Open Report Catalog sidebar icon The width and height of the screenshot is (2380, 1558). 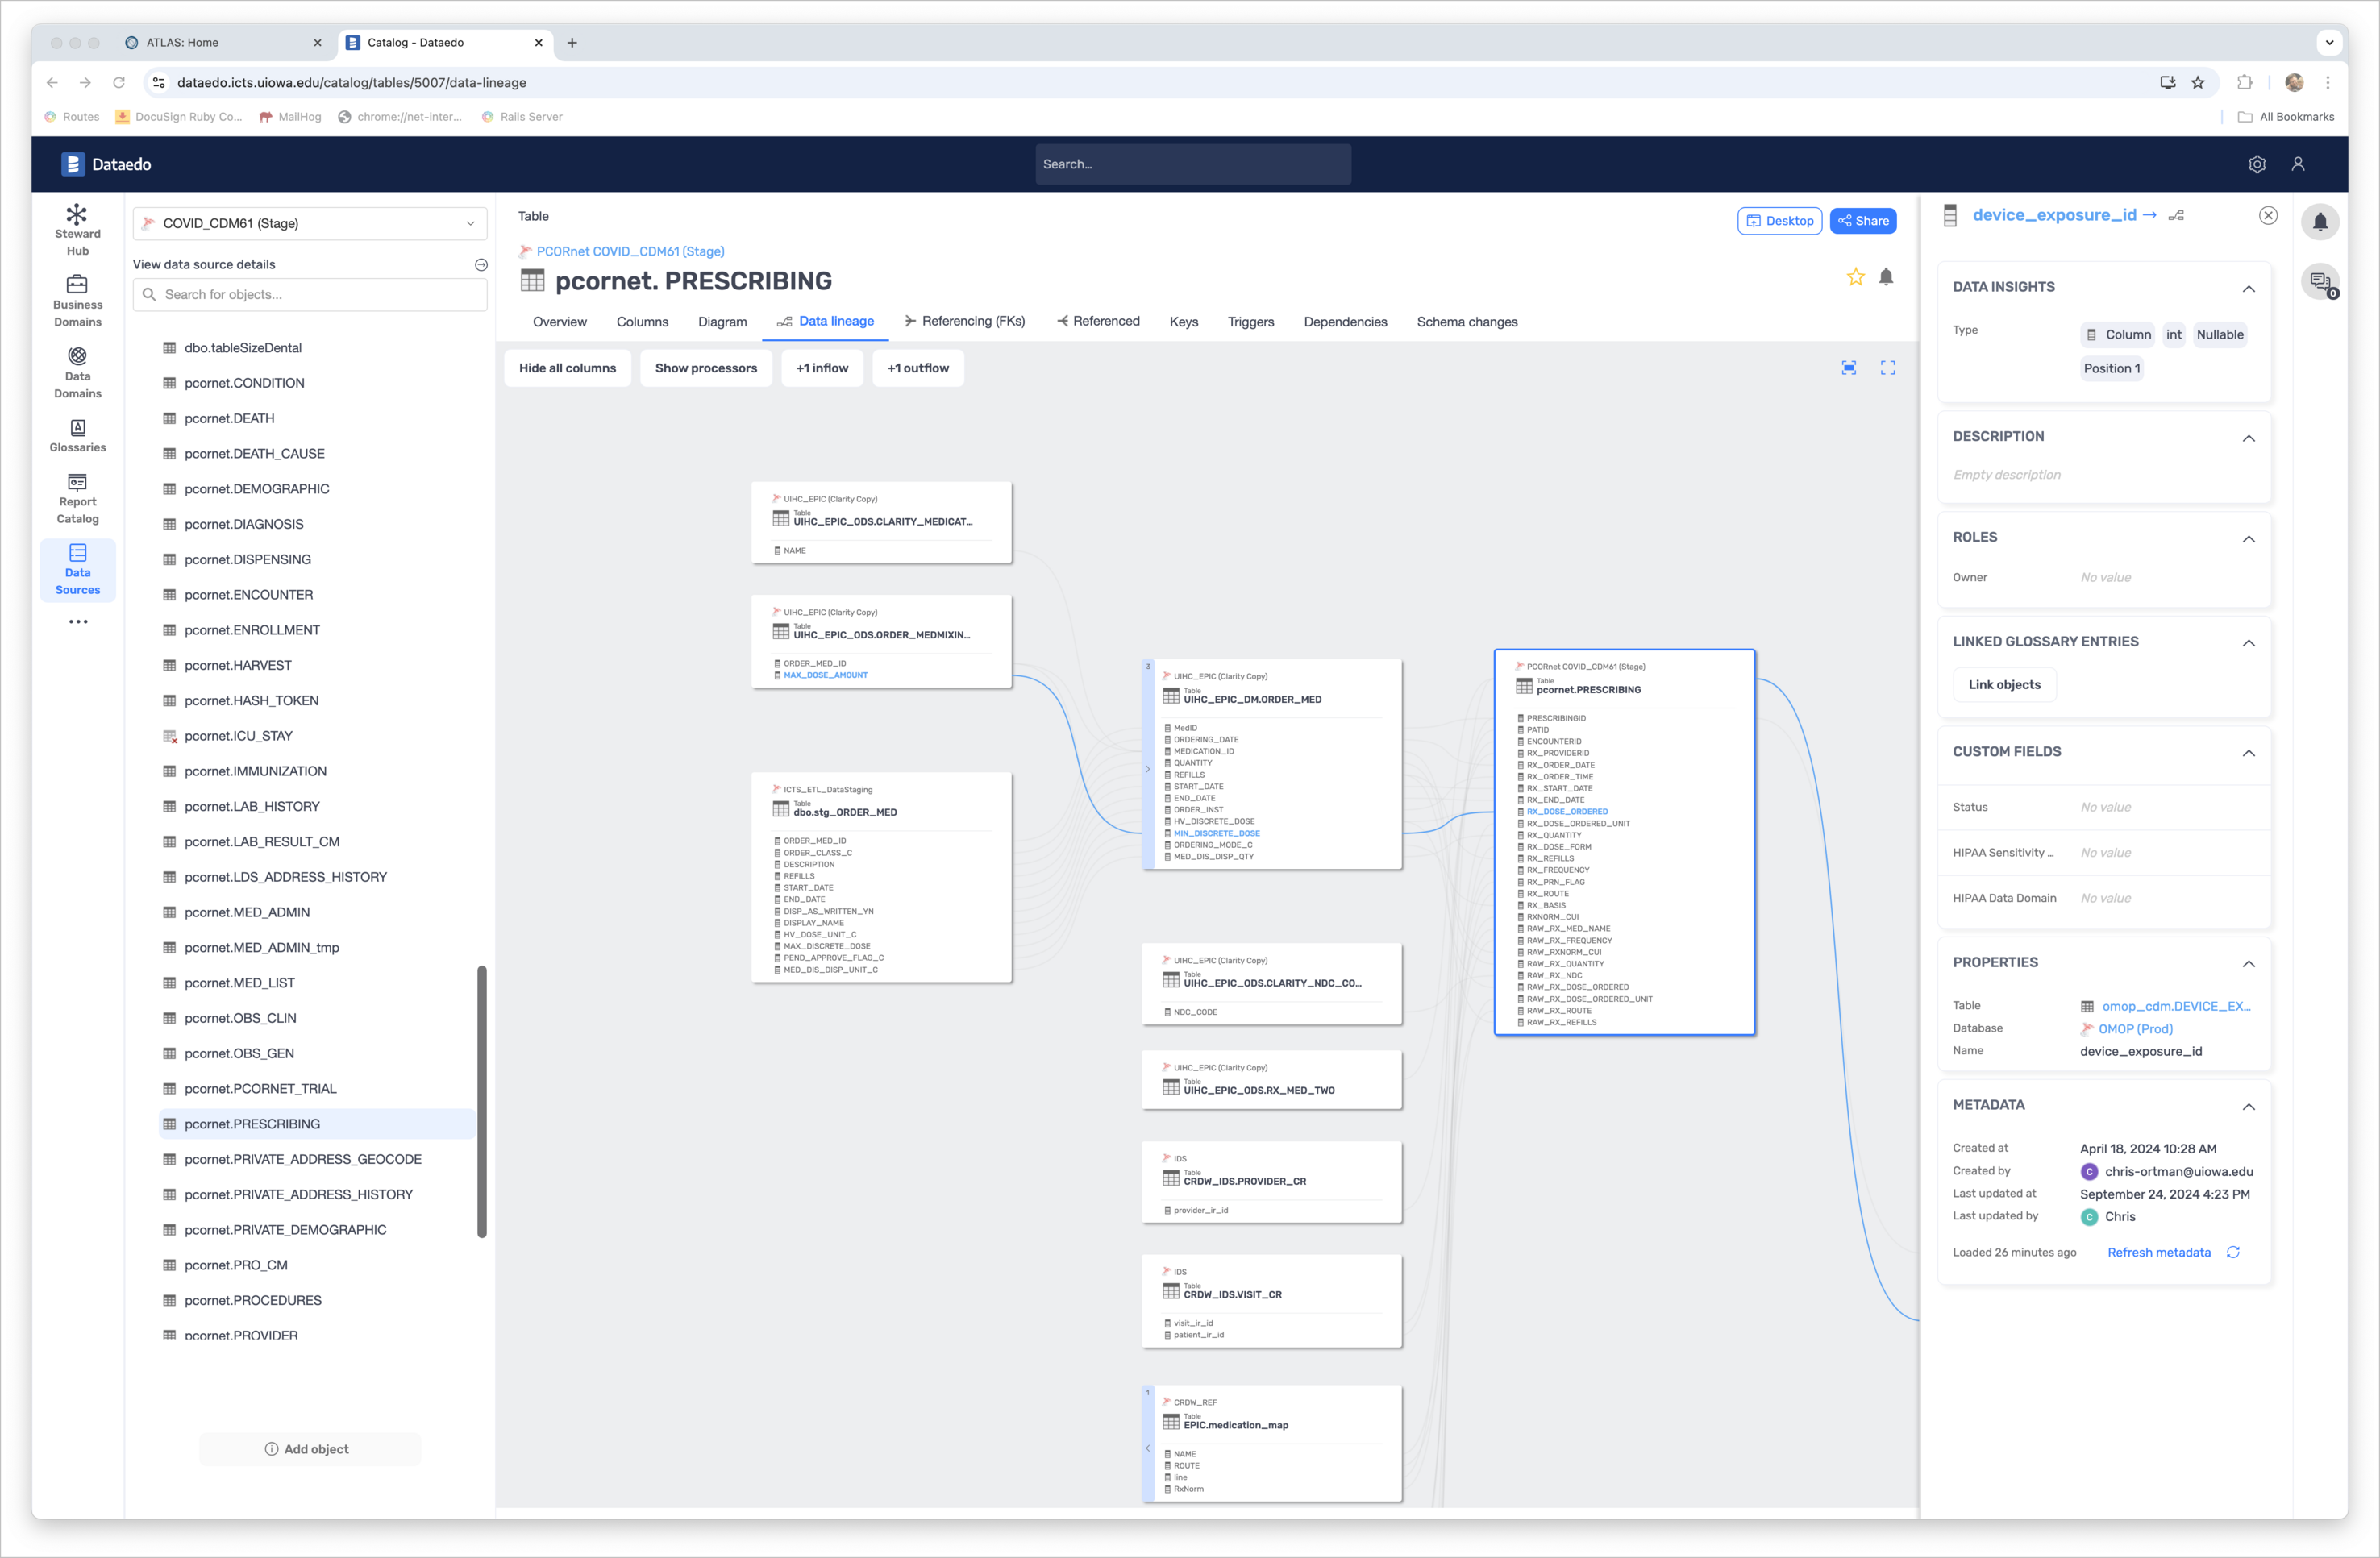click(x=77, y=498)
